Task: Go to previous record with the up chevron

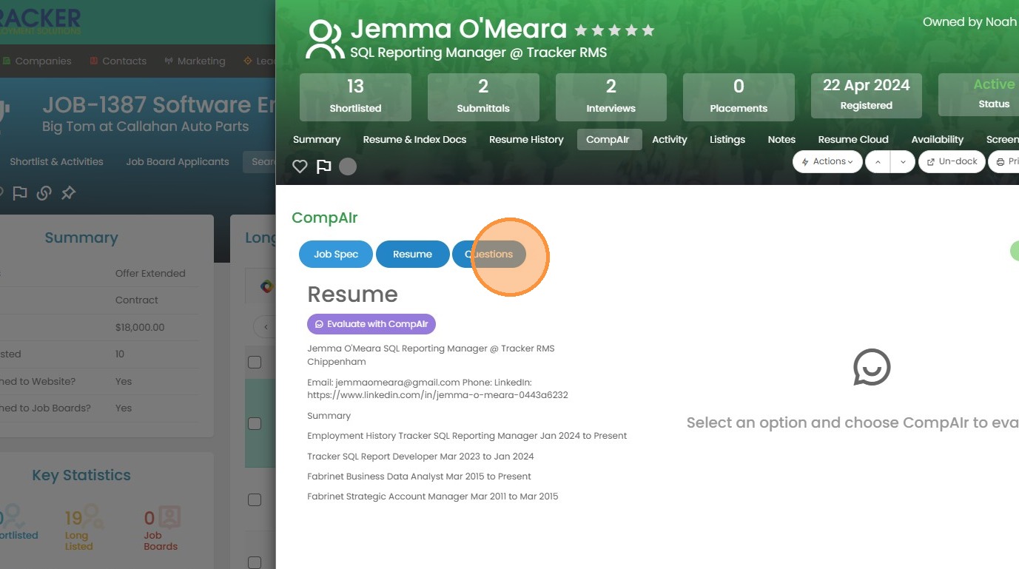Action: (x=878, y=161)
